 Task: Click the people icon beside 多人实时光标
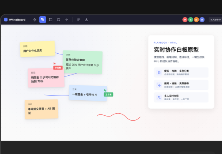click(x=159, y=97)
